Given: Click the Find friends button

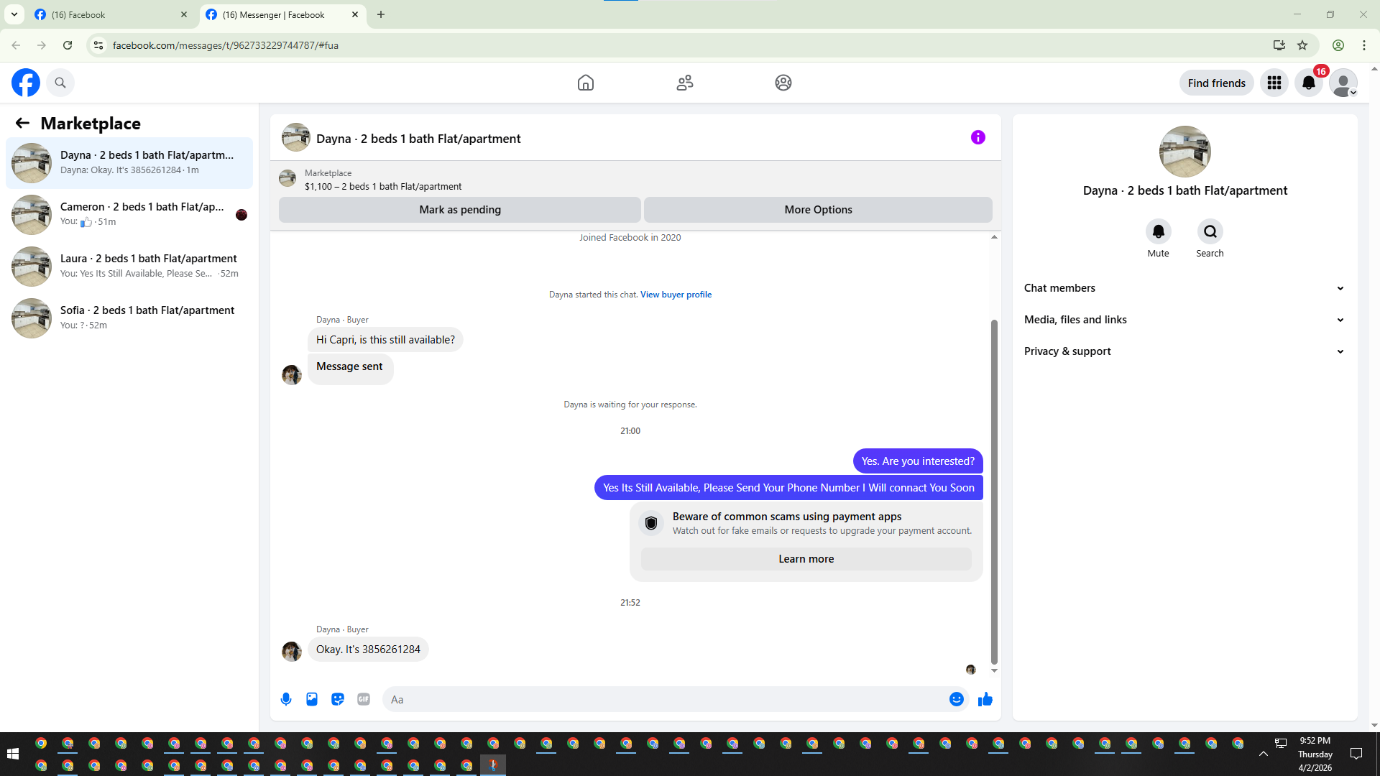Looking at the screenshot, I should tap(1217, 83).
